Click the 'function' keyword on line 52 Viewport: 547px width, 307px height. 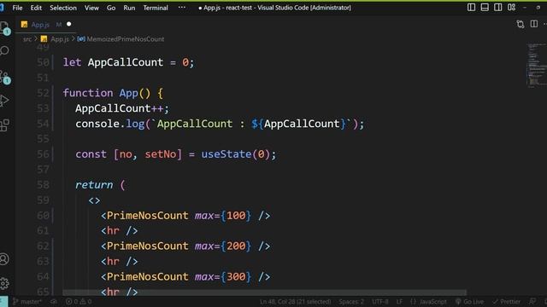88,93
